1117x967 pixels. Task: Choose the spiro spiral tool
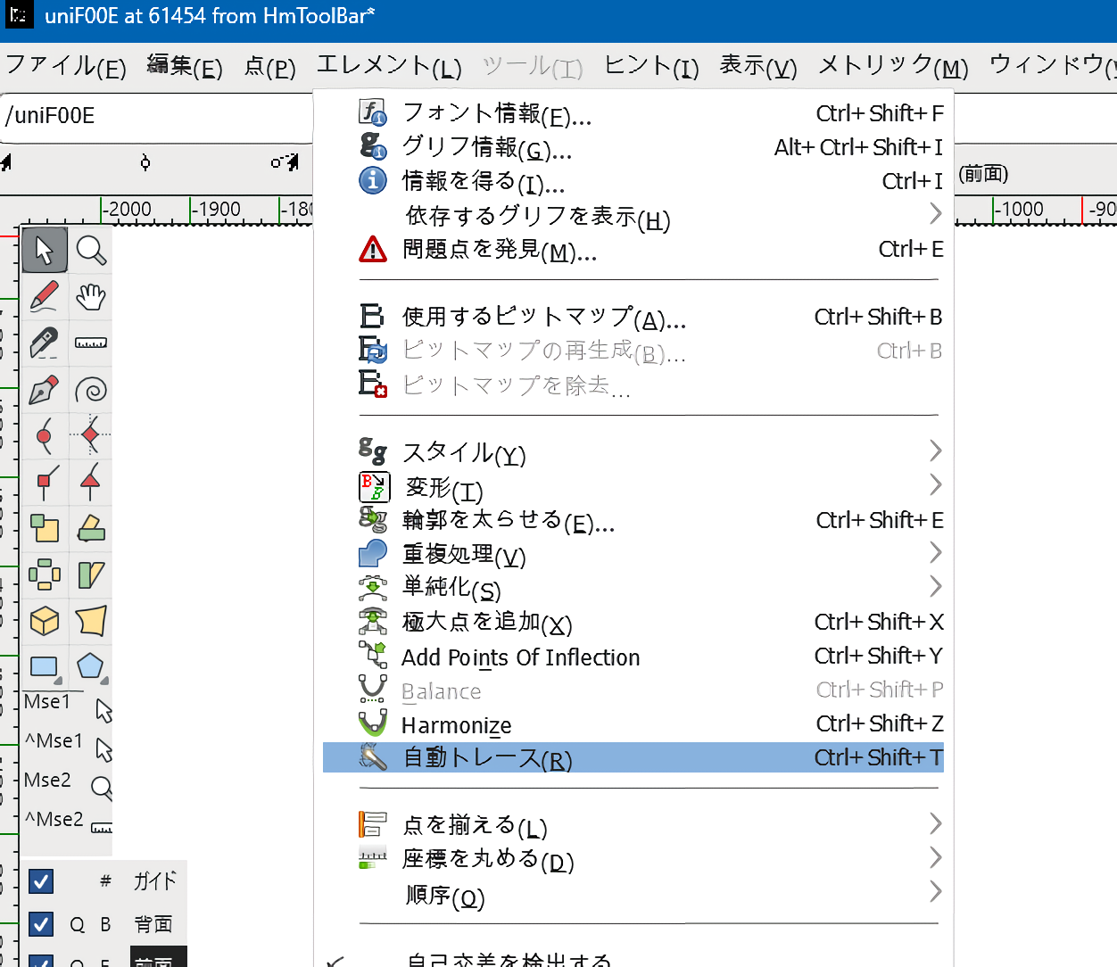pyautogui.click(x=91, y=390)
